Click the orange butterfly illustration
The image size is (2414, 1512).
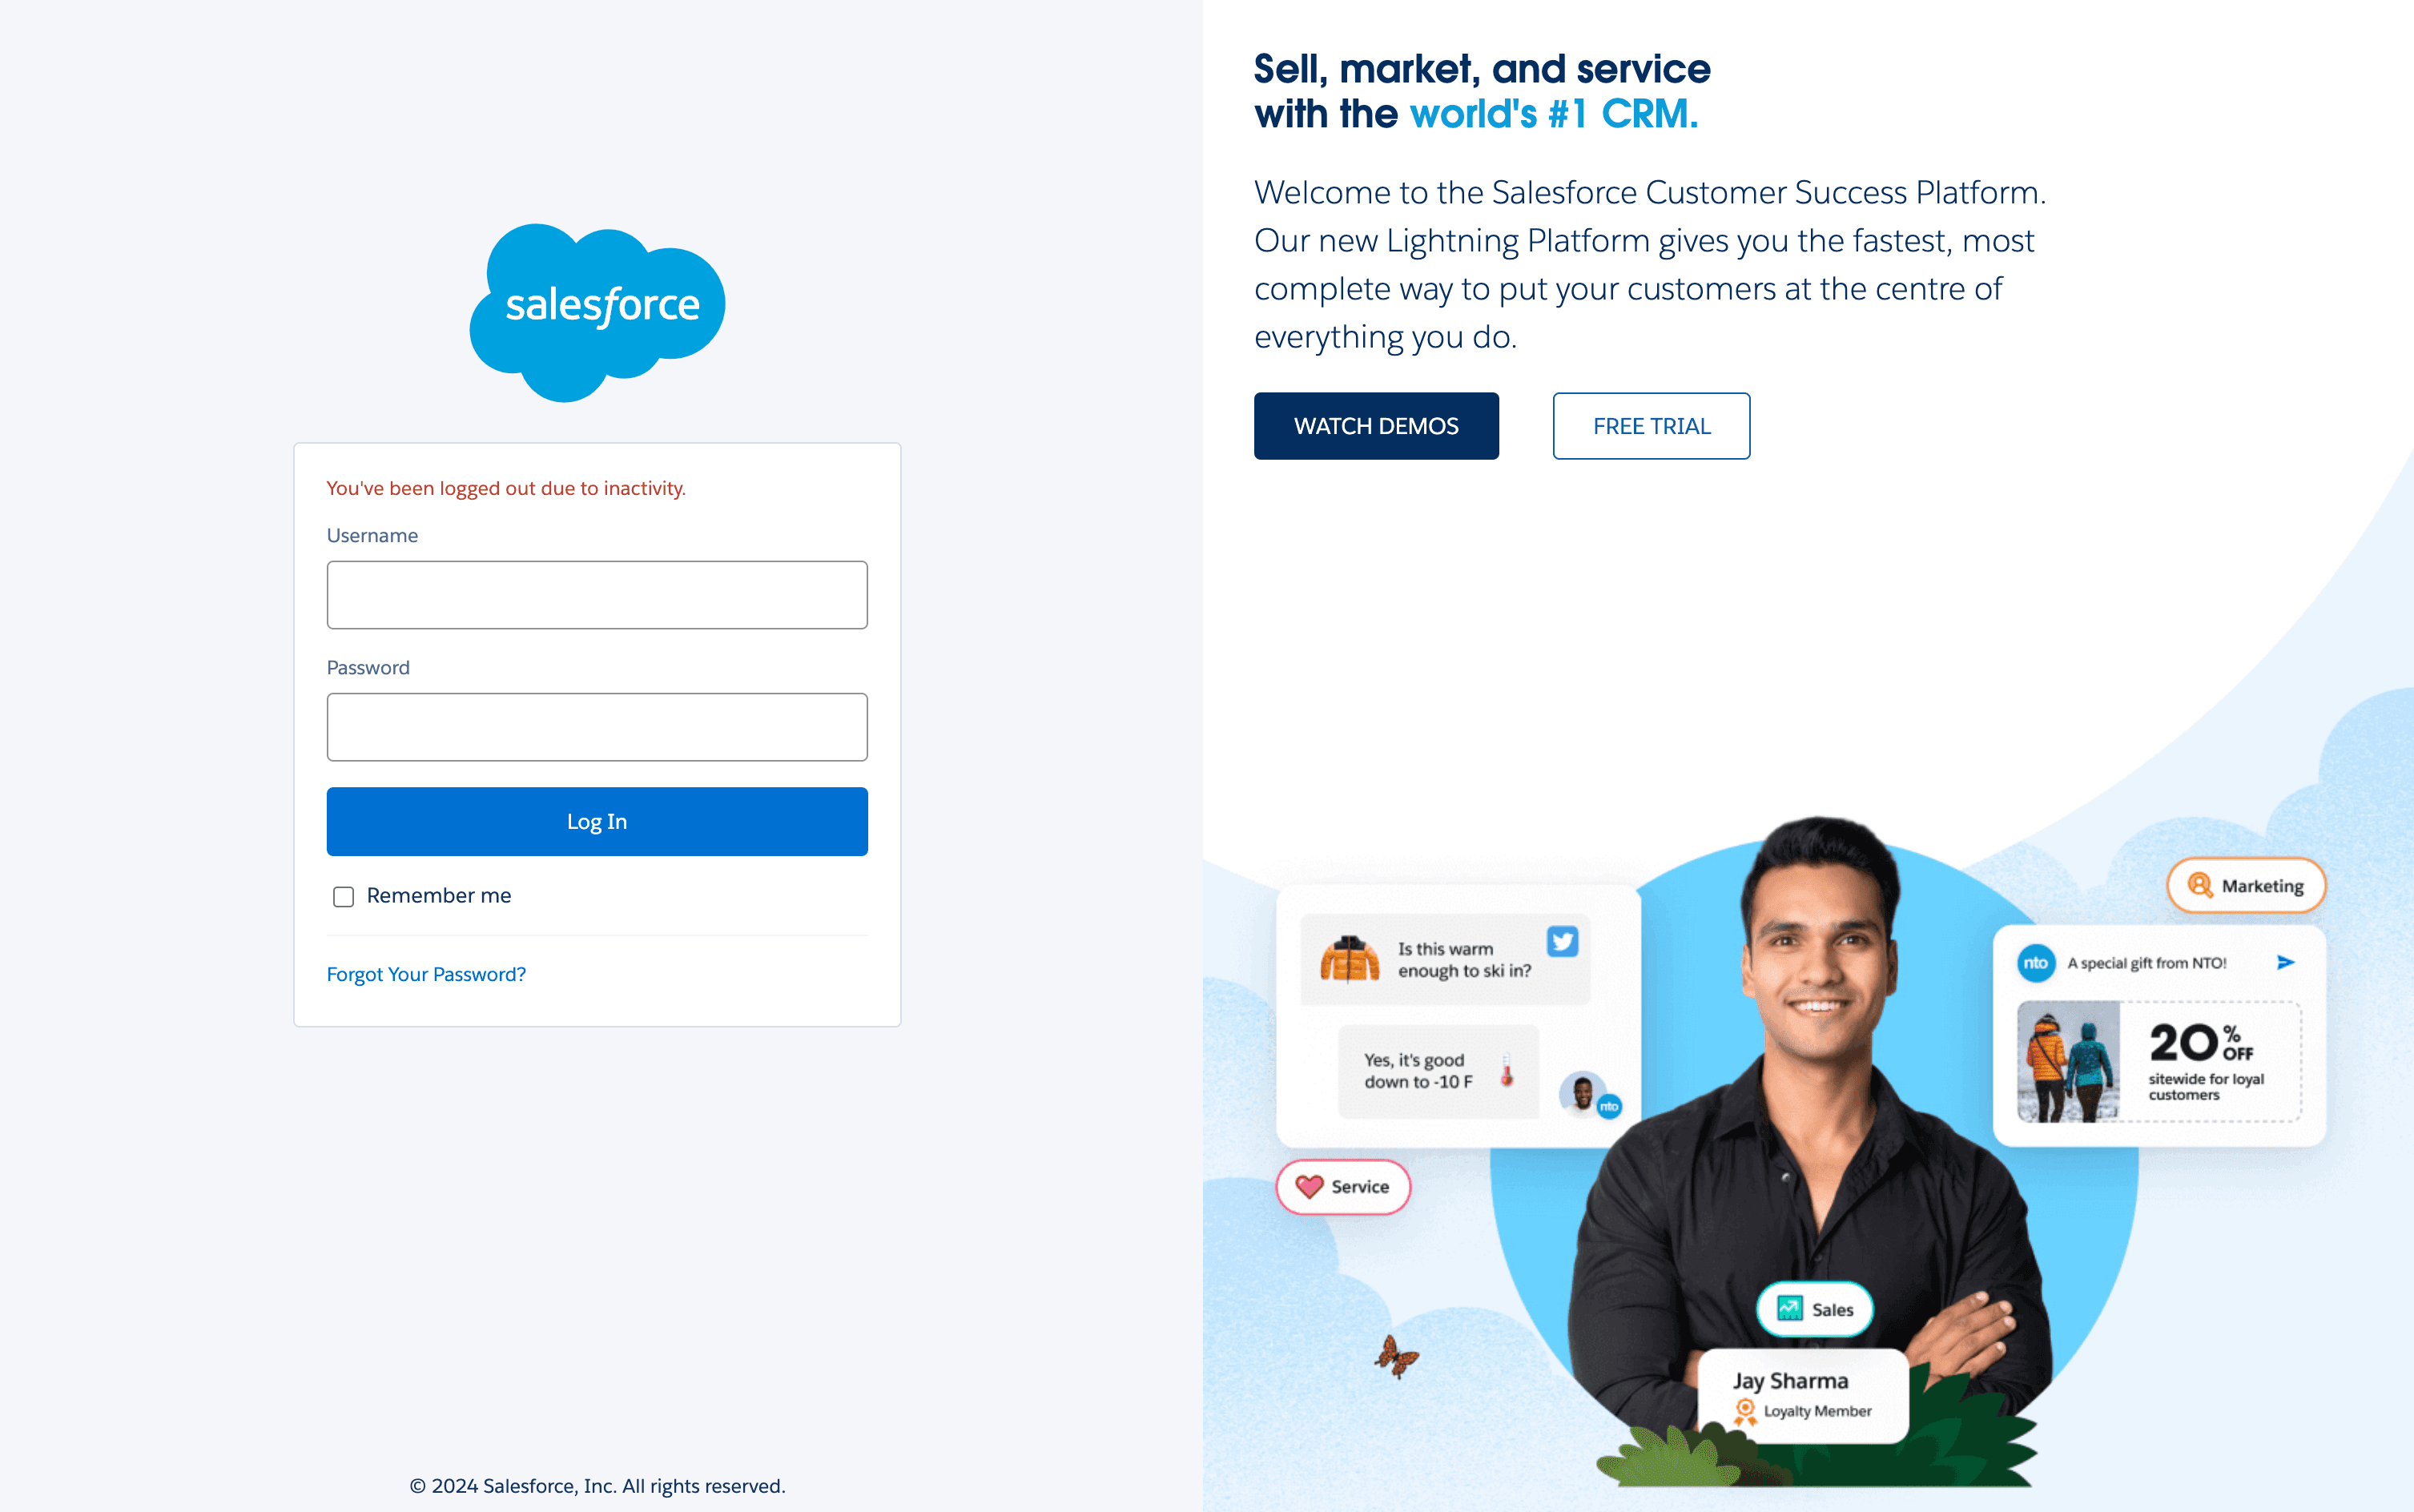coord(1396,1357)
